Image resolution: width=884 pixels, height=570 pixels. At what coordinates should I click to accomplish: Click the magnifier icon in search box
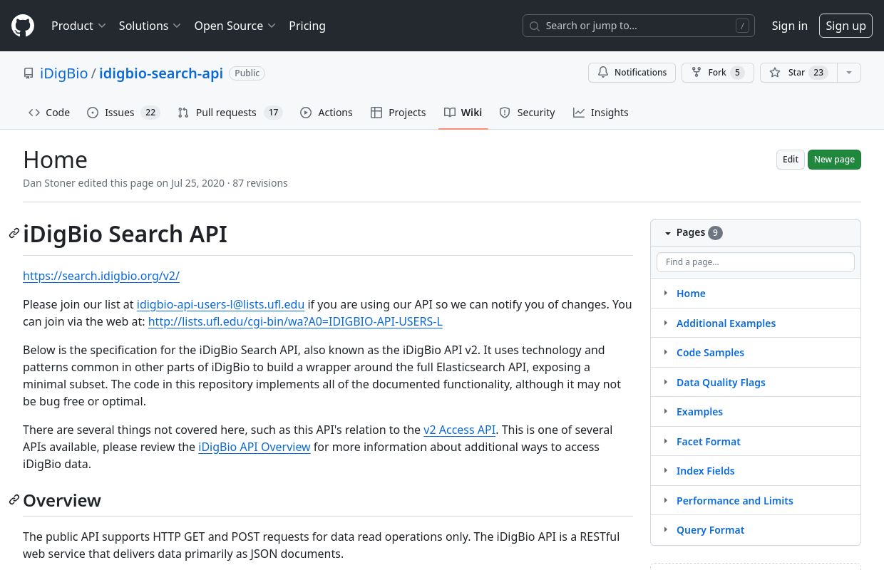(535, 26)
